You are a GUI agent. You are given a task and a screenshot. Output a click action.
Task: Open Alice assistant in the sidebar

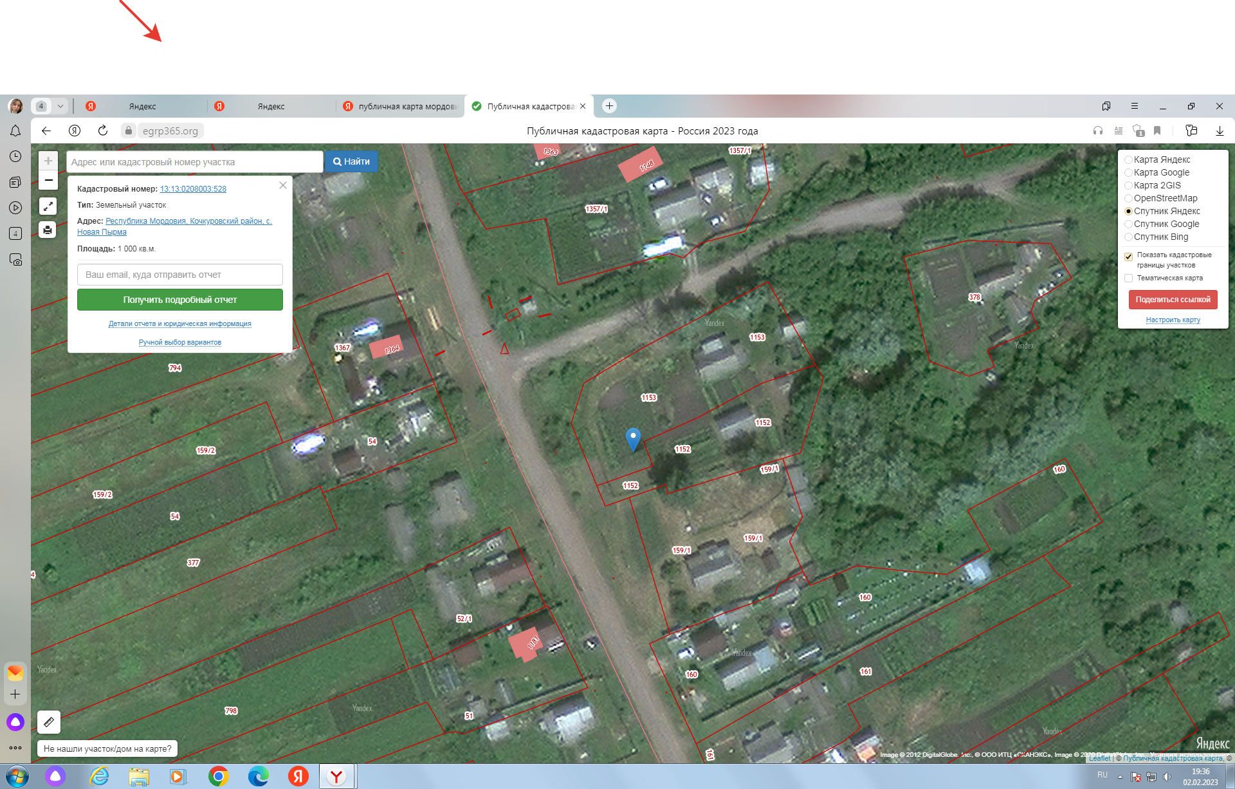point(15,721)
